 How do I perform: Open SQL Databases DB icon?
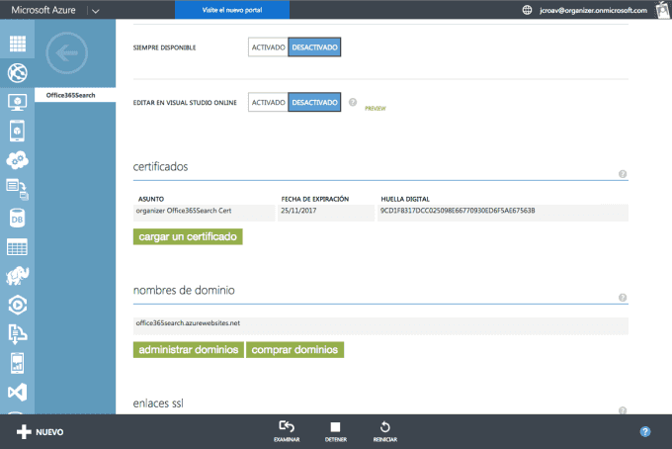[x=17, y=218]
